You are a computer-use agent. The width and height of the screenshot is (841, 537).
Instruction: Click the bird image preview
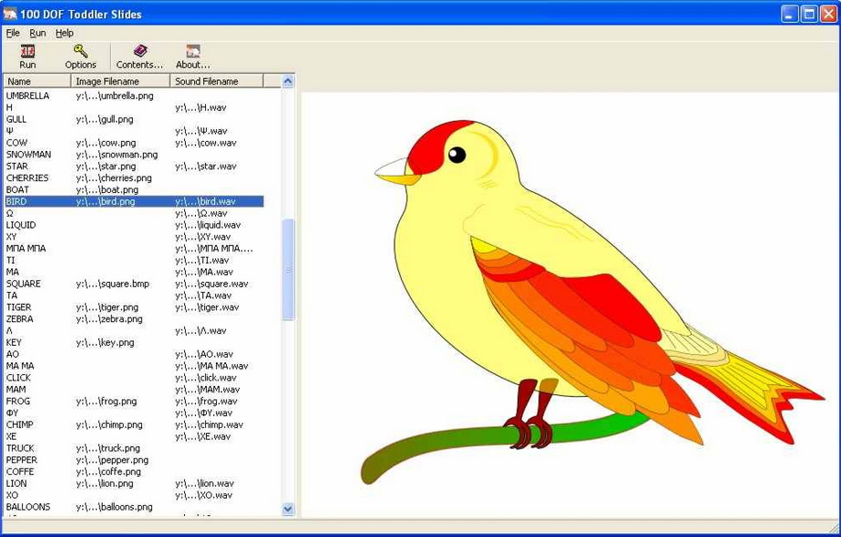point(570,304)
